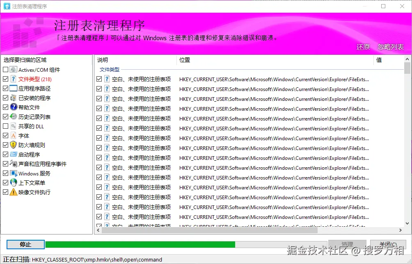Click the 帮助文件 blue help icon
Viewport: 412px width, 264px height.
(x=14, y=107)
